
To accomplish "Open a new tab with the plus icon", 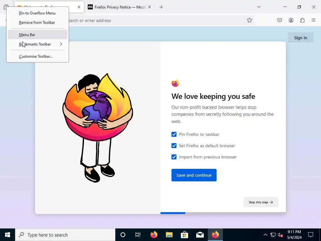I will (161, 7).
